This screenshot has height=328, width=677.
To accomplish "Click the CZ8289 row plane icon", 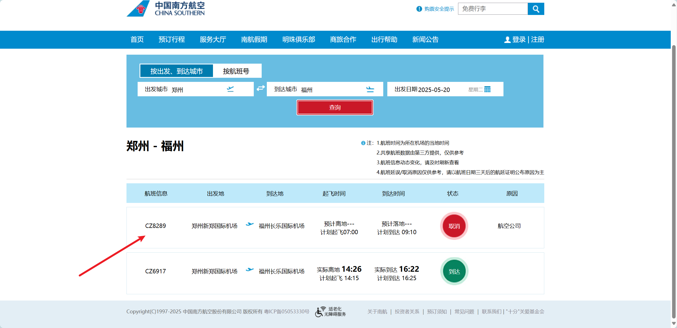I will pos(249,224).
